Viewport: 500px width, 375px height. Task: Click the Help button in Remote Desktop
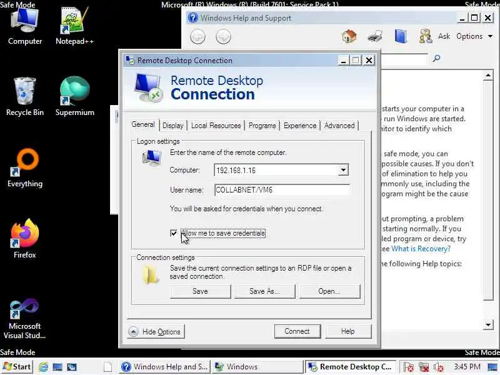click(348, 331)
